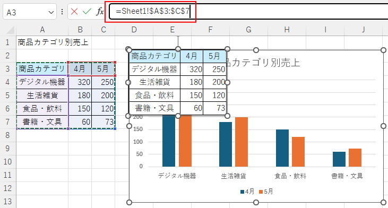Select column A header

point(42,30)
